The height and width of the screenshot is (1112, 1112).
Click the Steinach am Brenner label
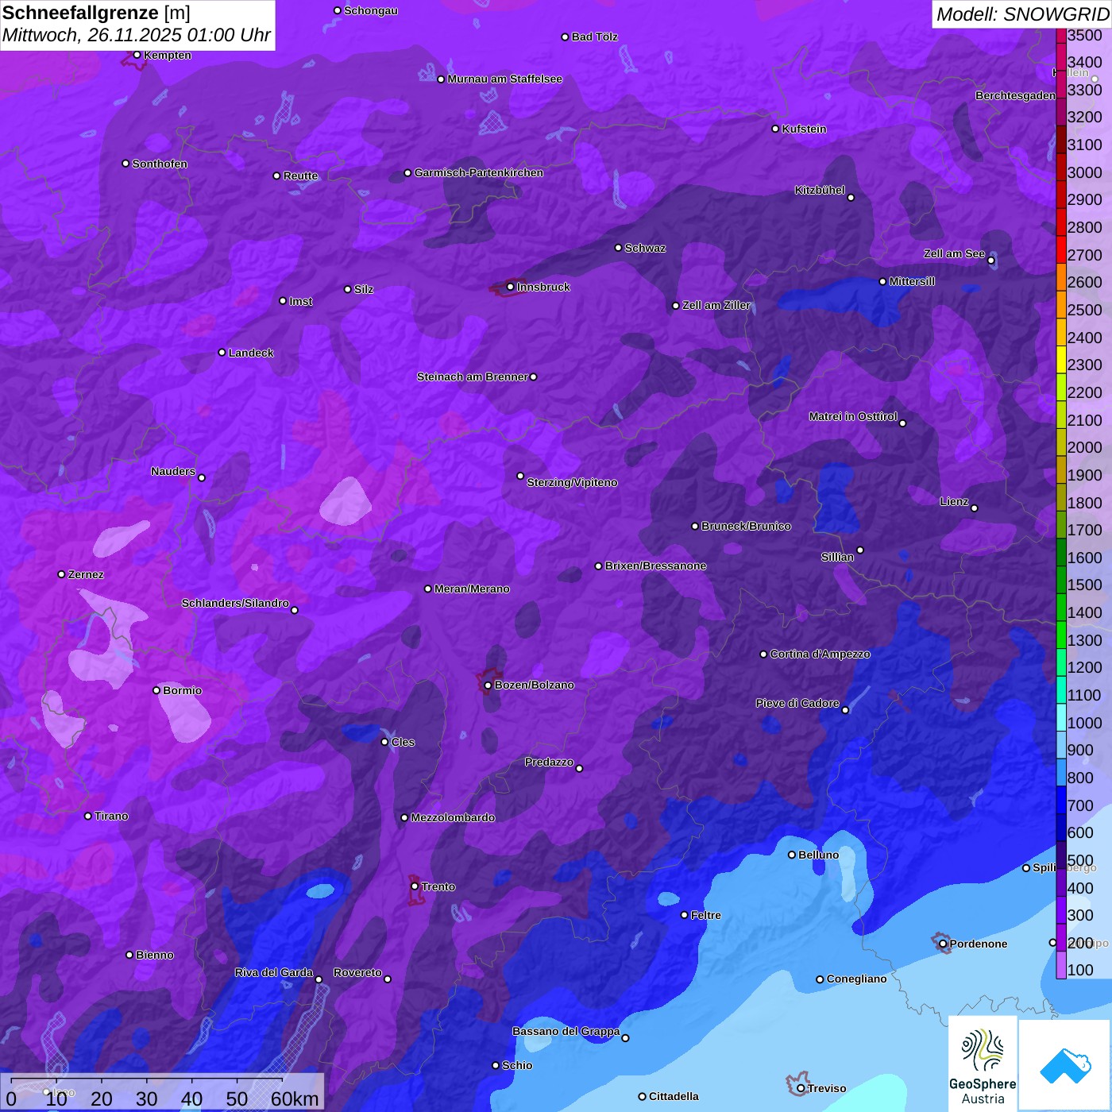[x=473, y=376]
